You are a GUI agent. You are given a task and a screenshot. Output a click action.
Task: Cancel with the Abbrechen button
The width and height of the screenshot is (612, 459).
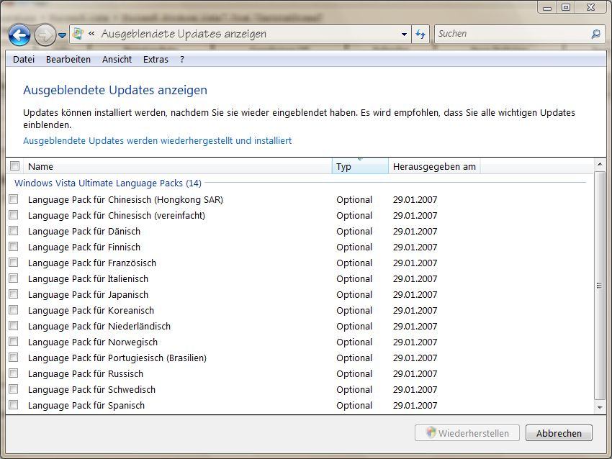[x=559, y=433]
